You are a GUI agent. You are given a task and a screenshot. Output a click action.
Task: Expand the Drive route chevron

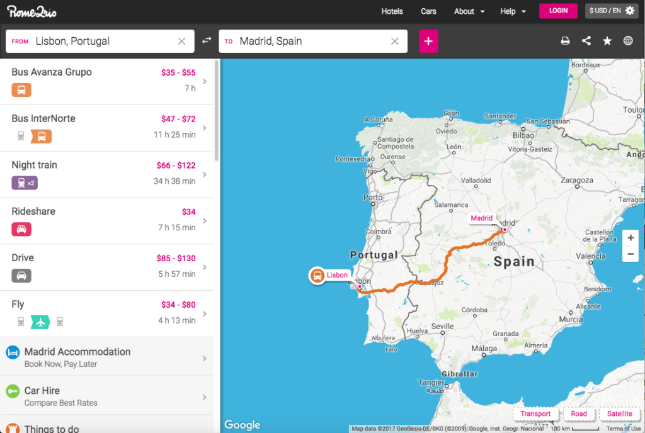click(205, 267)
